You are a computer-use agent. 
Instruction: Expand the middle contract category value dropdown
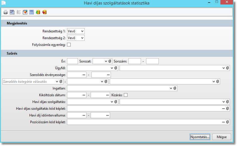coord(102,82)
